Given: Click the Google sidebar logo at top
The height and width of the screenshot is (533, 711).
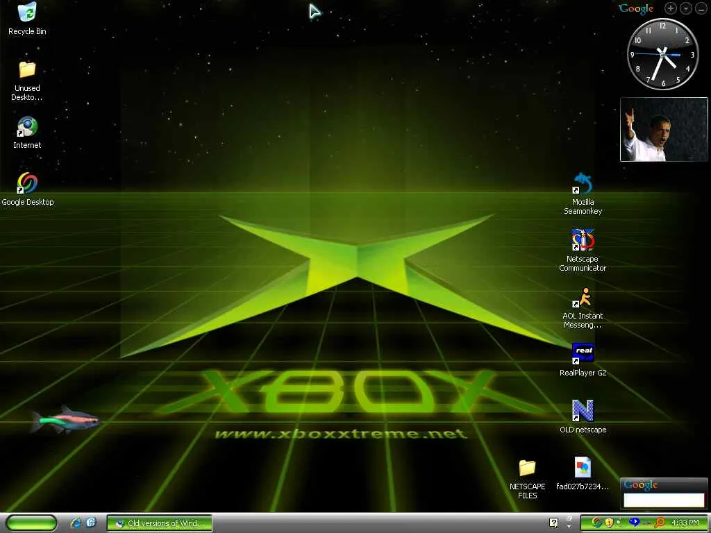Looking at the screenshot, I should (x=636, y=8).
